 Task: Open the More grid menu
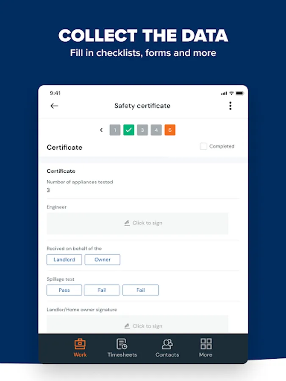coord(206,348)
